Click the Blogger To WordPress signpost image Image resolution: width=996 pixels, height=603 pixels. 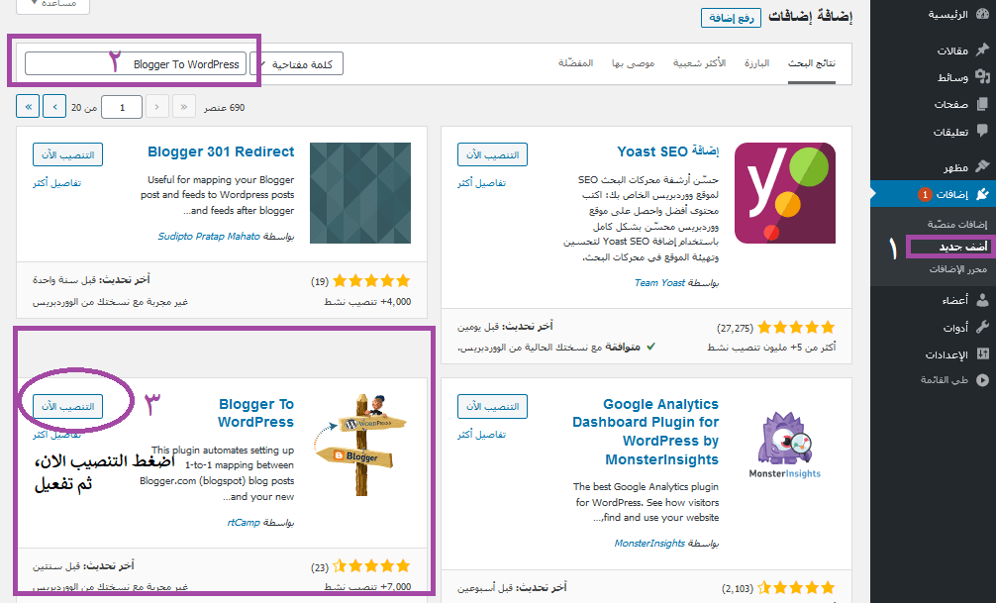[x=360, y=445]
